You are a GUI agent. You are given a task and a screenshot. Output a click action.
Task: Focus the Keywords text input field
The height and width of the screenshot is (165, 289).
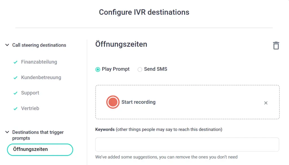click(x=187, y=145)
